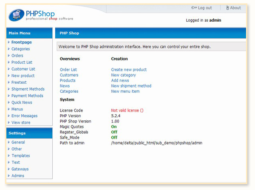Click the arrow bullet beside Templates

pyautogui.click(x=9, y=156)
